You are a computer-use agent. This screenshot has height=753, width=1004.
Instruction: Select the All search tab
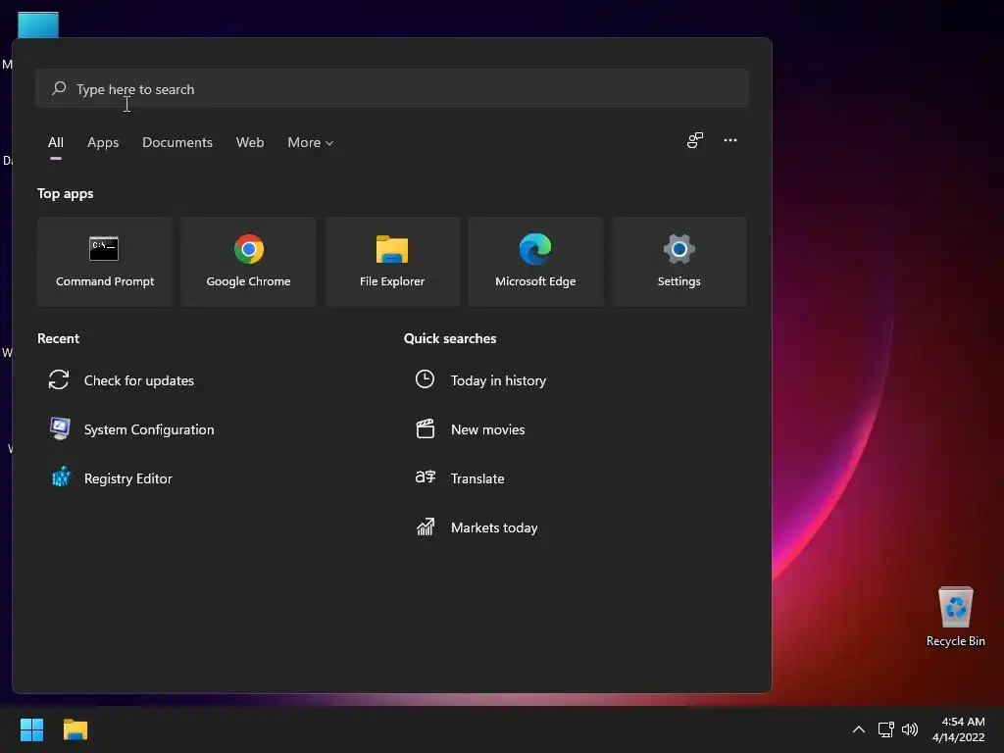click(56, 142)
